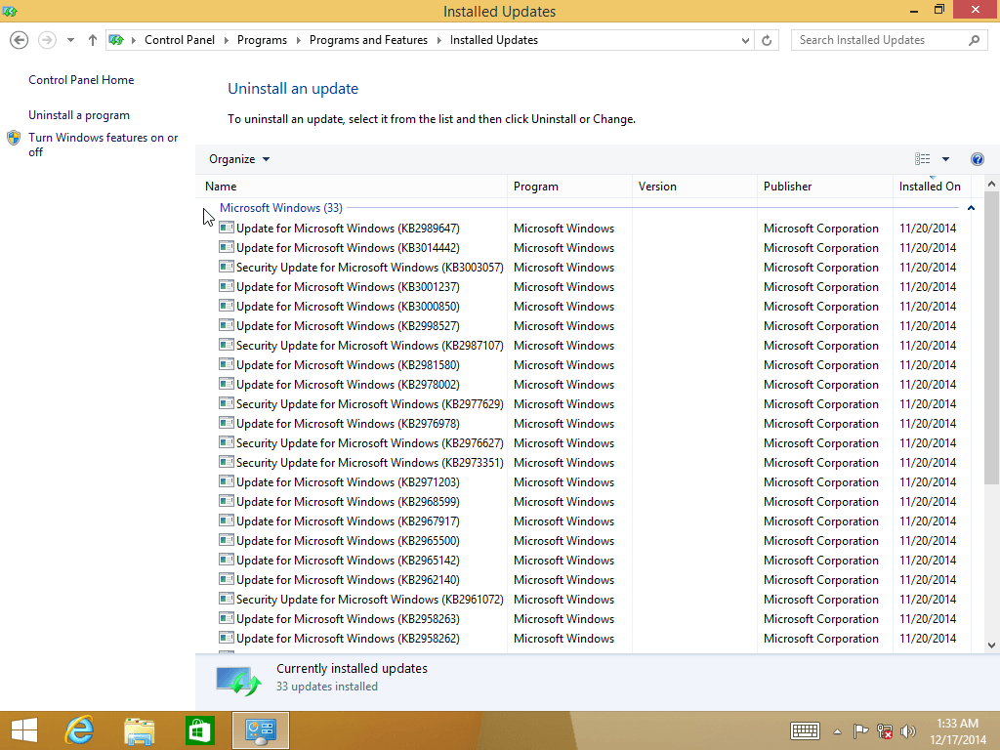Open the Organize menu

click(x=239, y=159)
